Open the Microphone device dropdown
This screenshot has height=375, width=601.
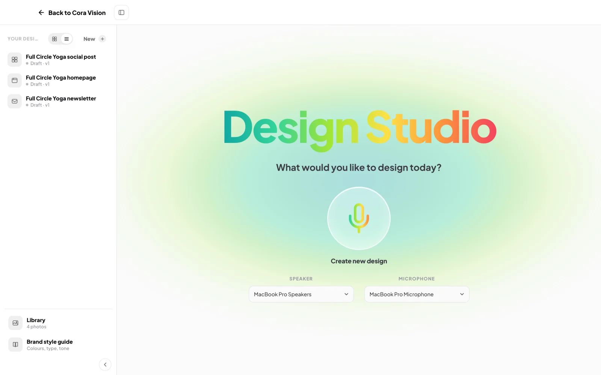click(x=417, y=294)
